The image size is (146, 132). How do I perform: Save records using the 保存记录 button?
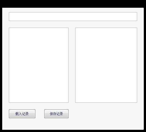point(56,114)
